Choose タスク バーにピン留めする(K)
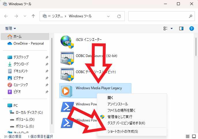Screen dimensions: 198x139 click(132, 123)
